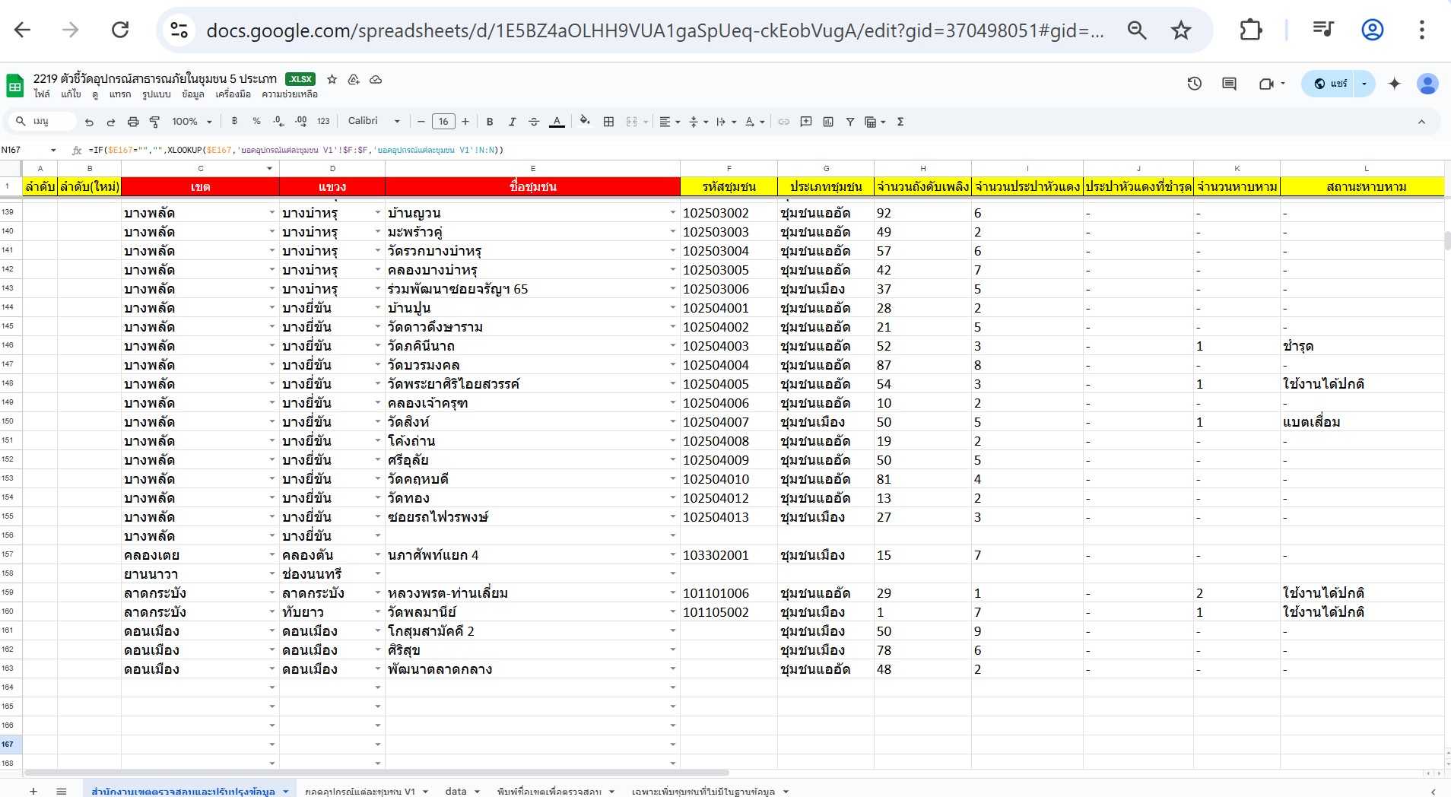Click the redo icon in toolbar
The image size is (1451, 797).
[x=111, y=122]
